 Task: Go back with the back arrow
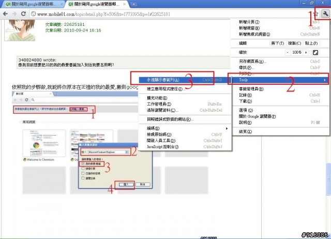(x=6, y=14)
